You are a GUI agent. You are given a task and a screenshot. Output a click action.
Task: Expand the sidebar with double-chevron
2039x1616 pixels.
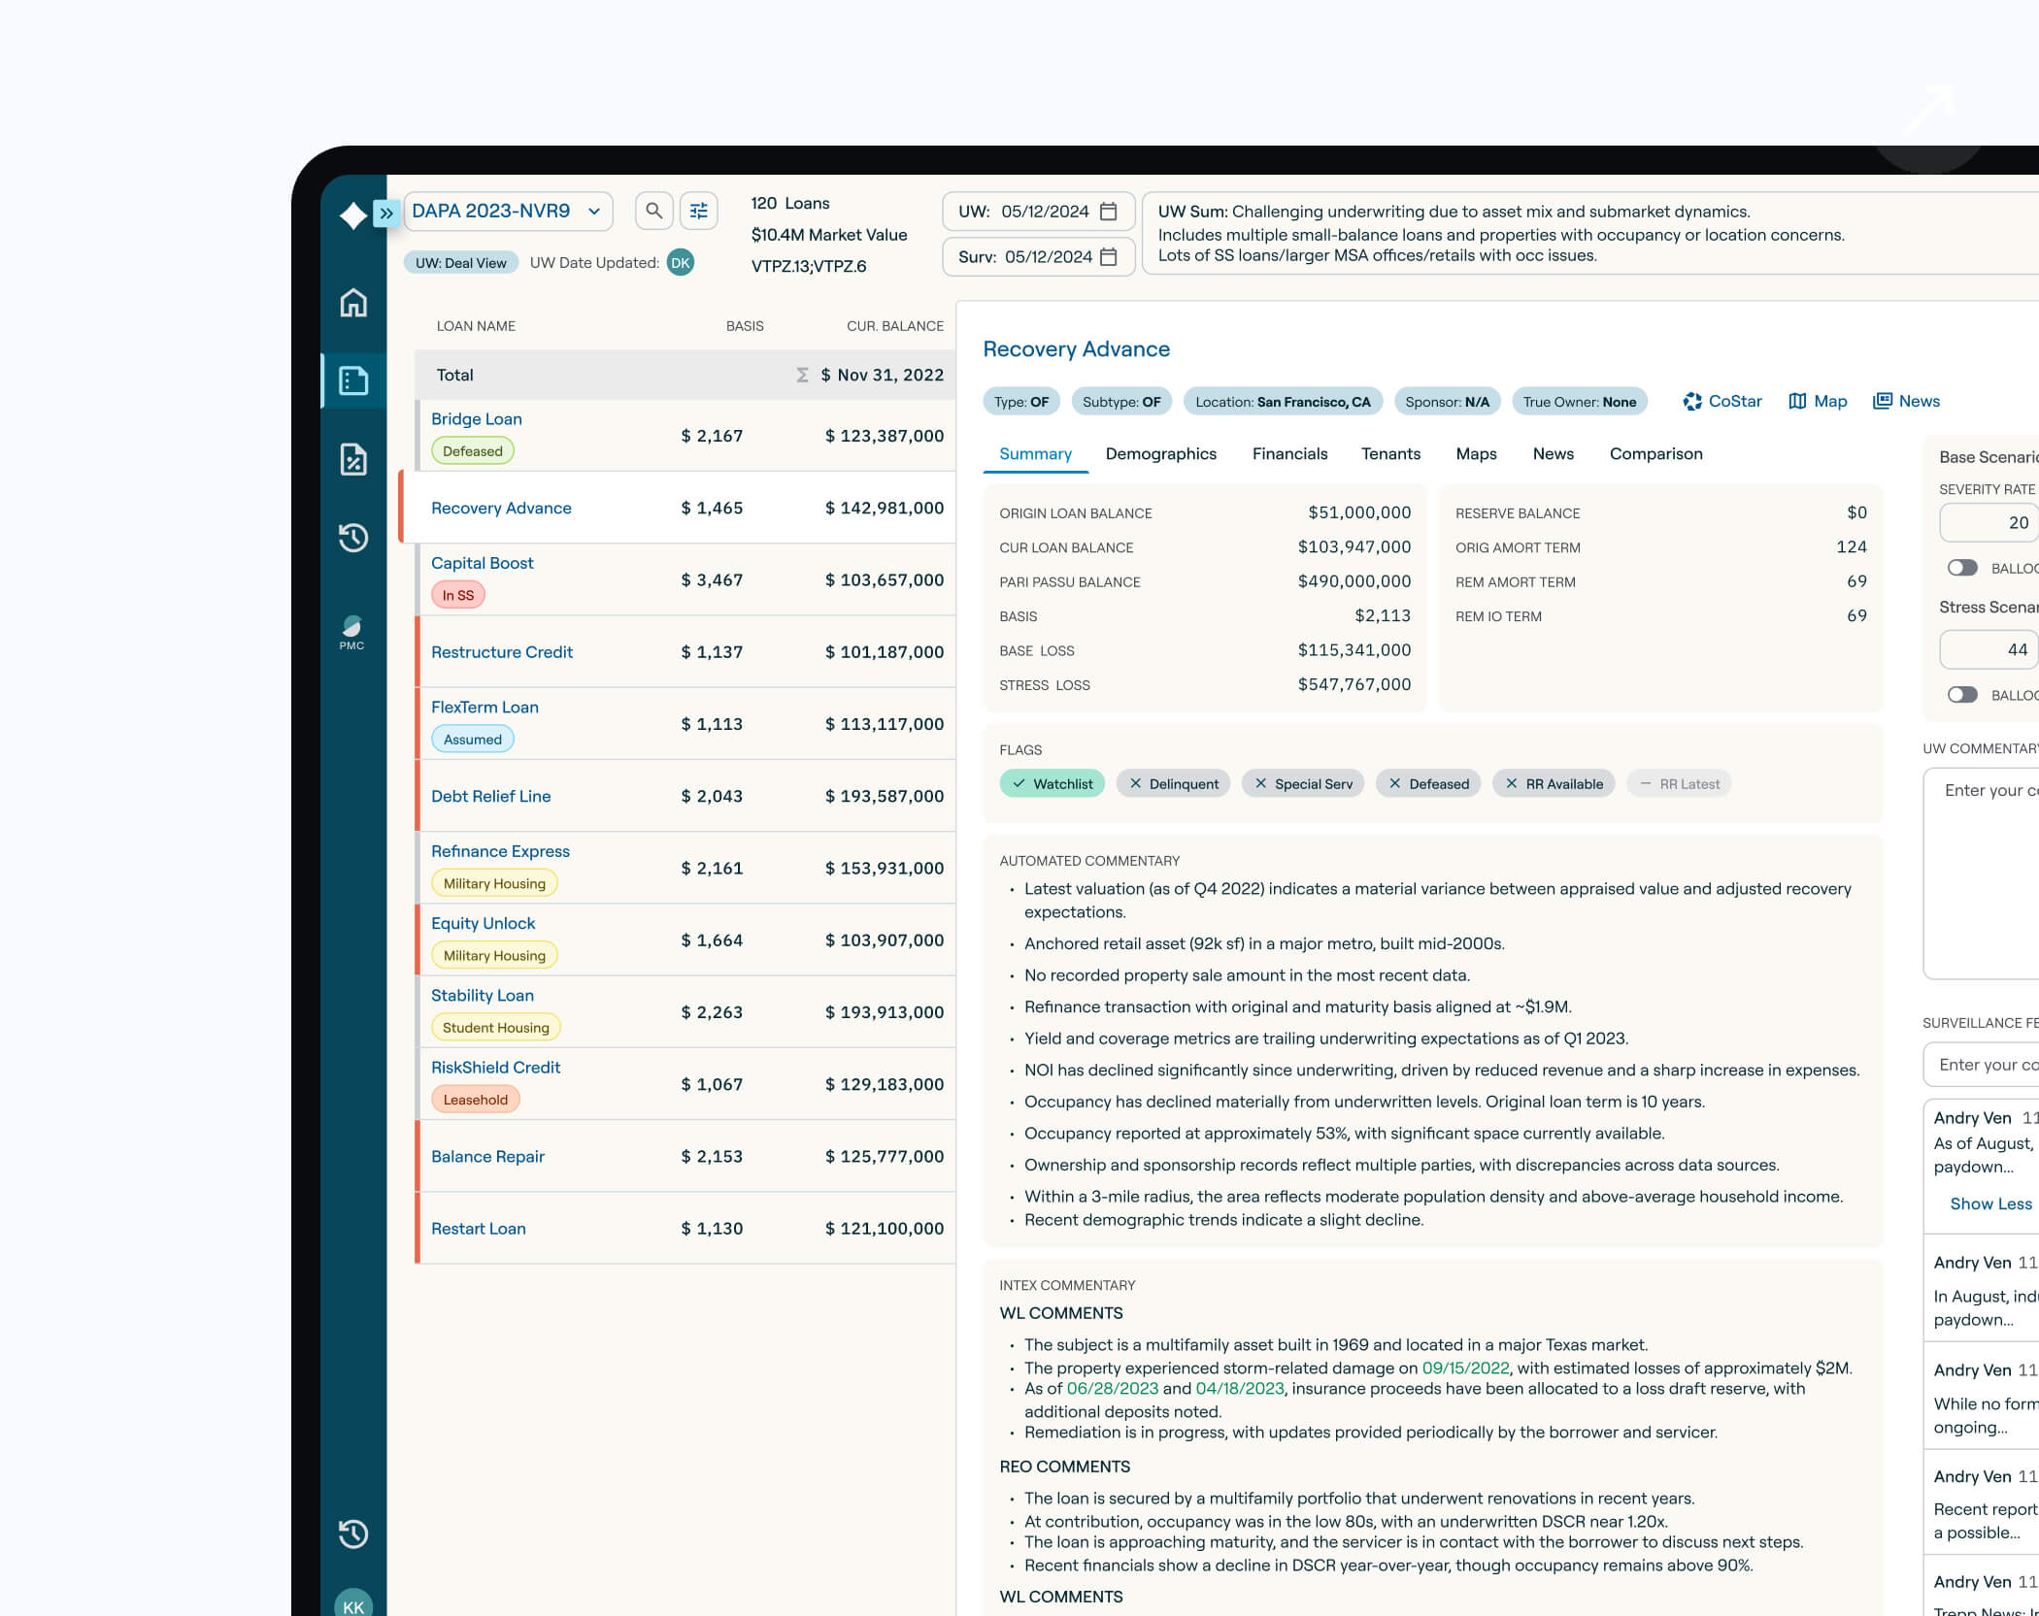tap(386, 214)
